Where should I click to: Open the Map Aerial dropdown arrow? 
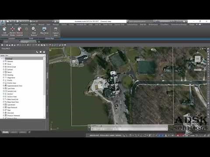[44, 35]
